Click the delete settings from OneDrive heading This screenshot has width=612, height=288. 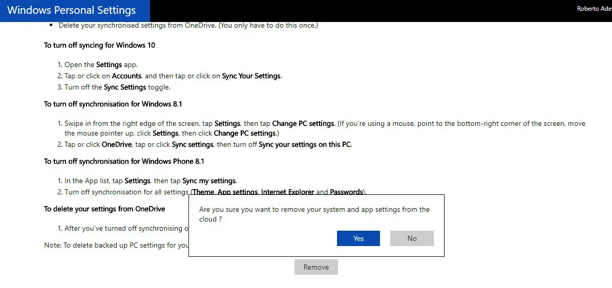point(104,209)
